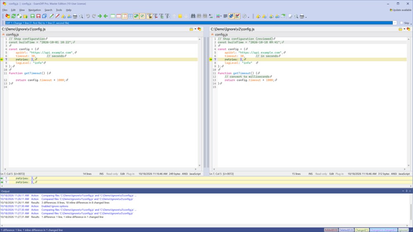The image size is (413, 232).
Task: Click the Print Preview magnifier icon
Action: (x=81, y=16)
